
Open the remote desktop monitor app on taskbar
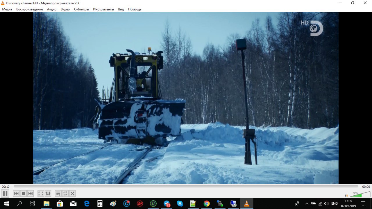point(233,203)
